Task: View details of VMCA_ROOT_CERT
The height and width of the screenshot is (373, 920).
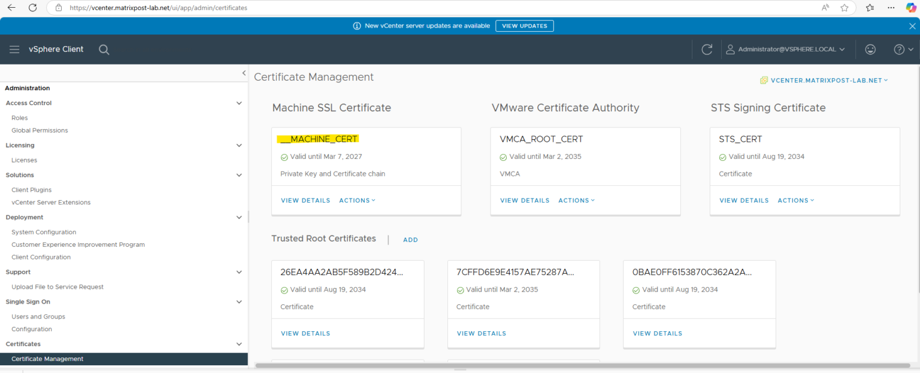Action: coord(525,200)
